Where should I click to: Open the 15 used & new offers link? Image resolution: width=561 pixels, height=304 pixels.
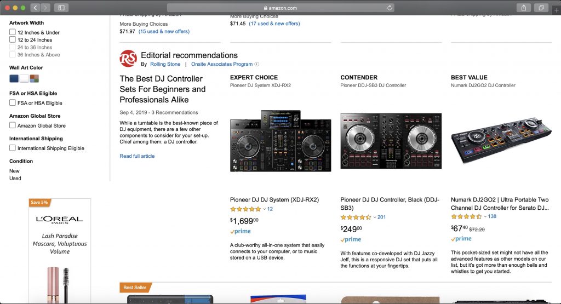tap(164, 31)
